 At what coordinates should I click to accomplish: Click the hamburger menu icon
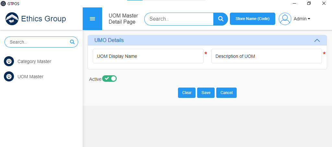coord(92,19)
